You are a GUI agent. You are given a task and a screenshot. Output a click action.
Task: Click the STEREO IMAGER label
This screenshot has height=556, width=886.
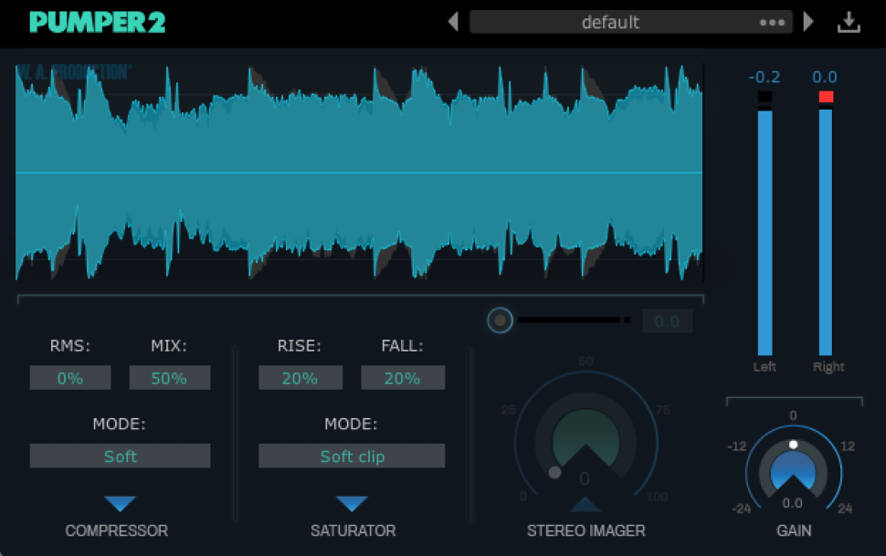pos(586,530)
